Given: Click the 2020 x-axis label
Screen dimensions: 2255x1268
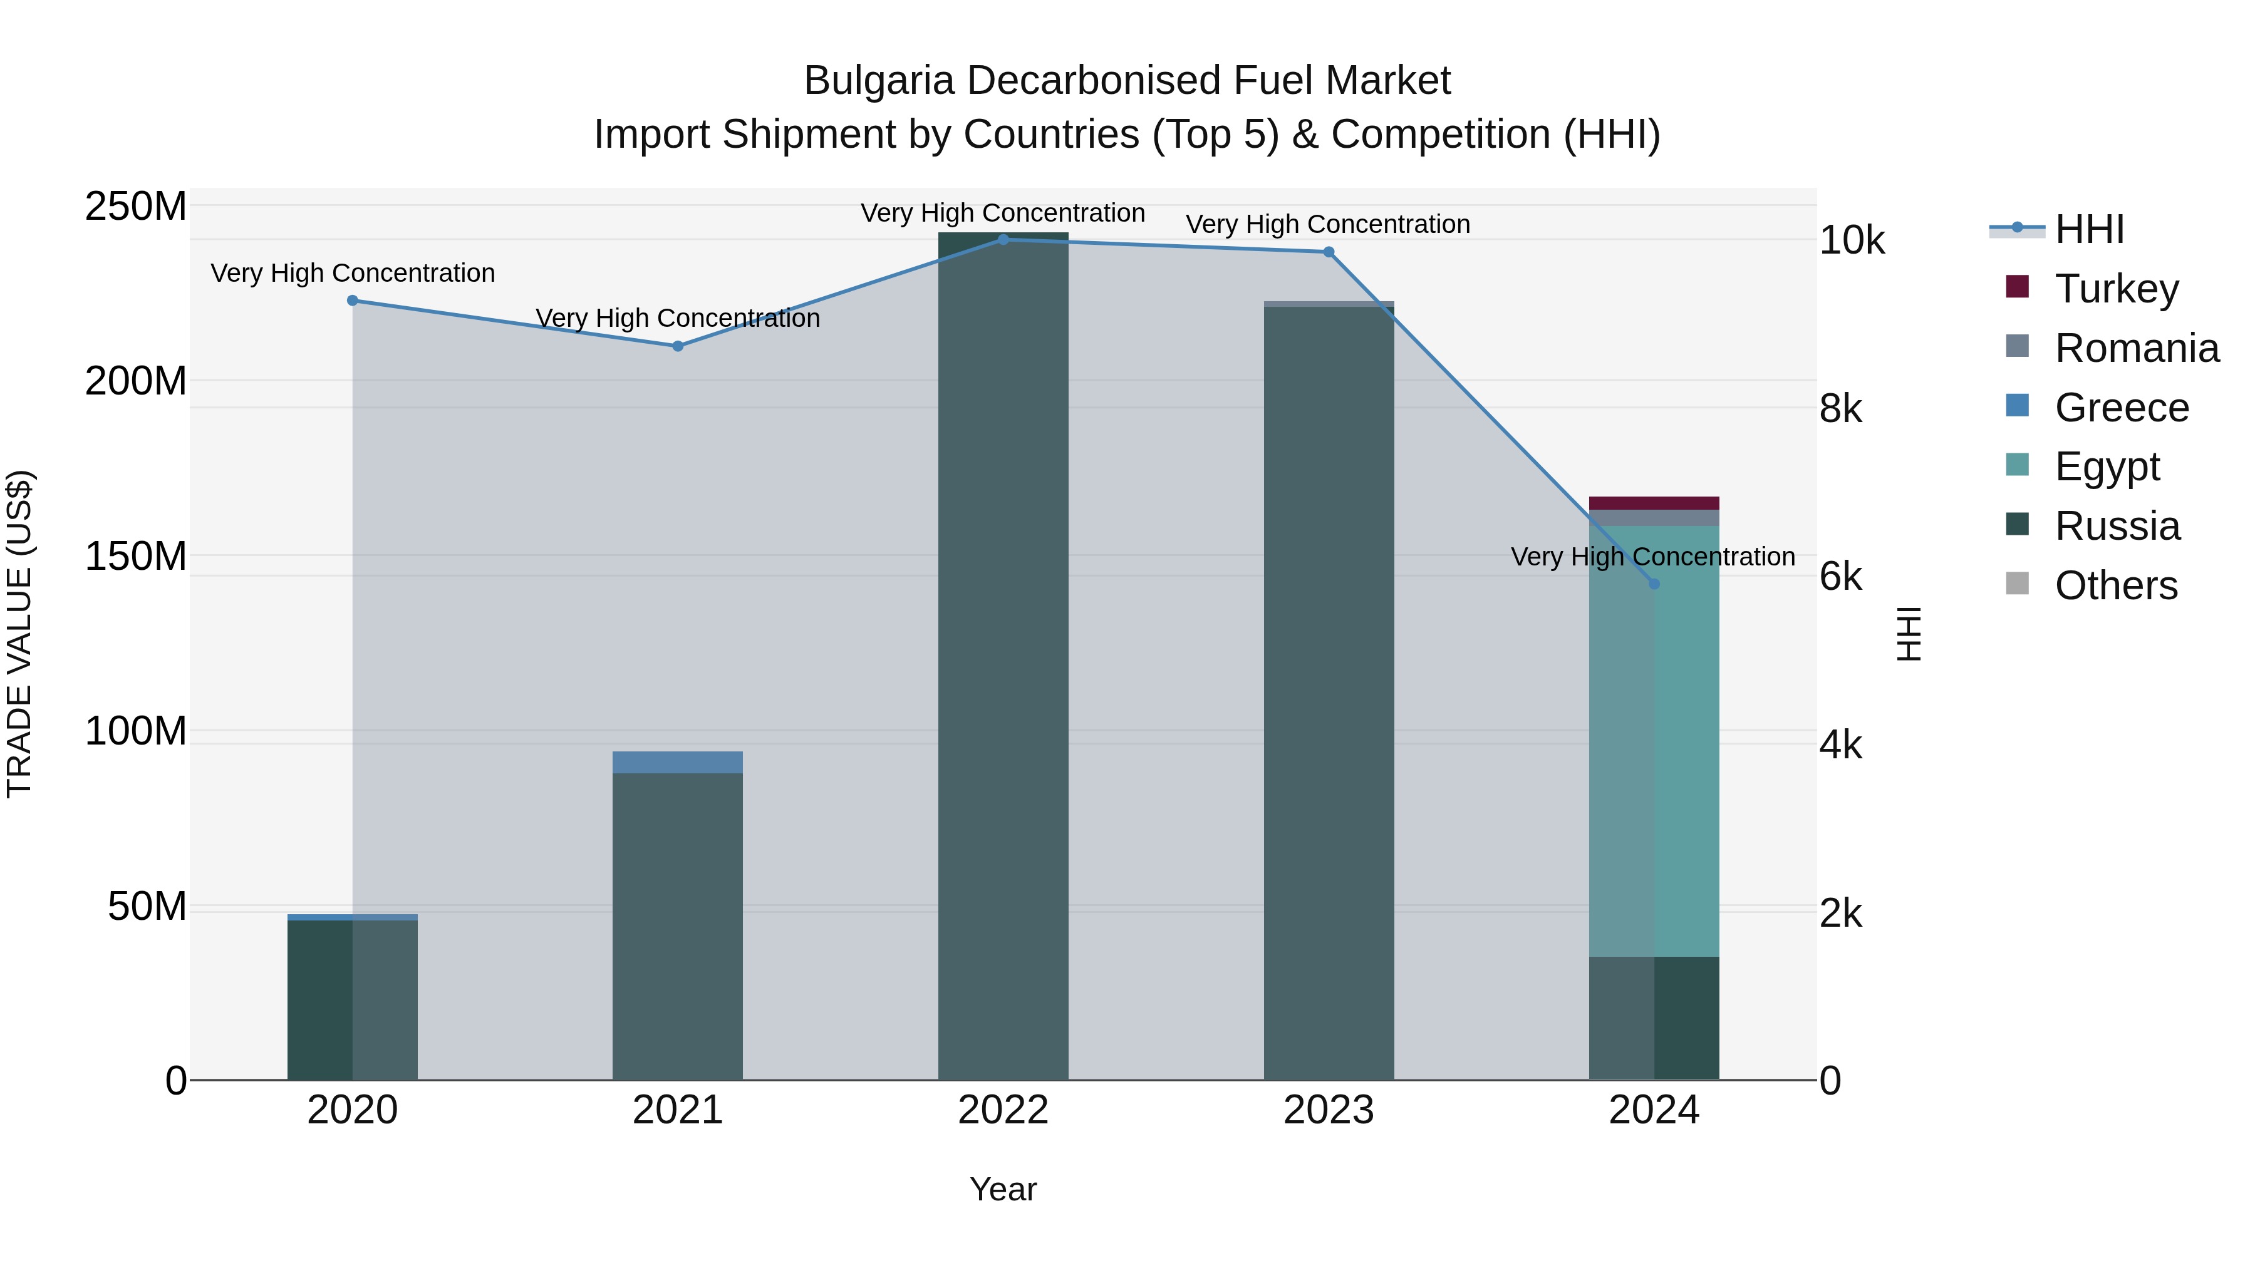Looking at the screenshot, I should pos(353,1110).
